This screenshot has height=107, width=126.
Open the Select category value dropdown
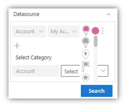coord(84,71)
